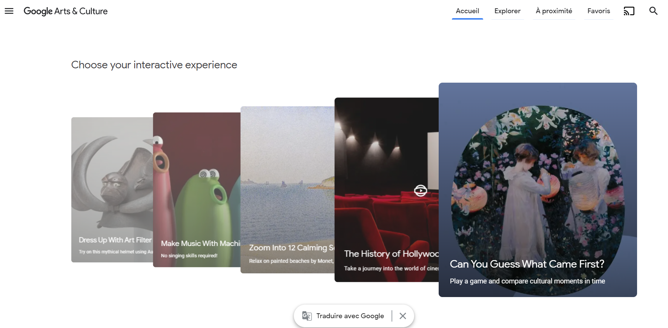Image resolution: width=668 pixels, height=328 pixels.
Task: Open the search magnifier icon
Action: point(653,11)
